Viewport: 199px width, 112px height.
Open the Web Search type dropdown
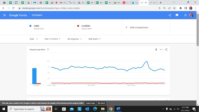pyautogui.click(x=95, y=39)
